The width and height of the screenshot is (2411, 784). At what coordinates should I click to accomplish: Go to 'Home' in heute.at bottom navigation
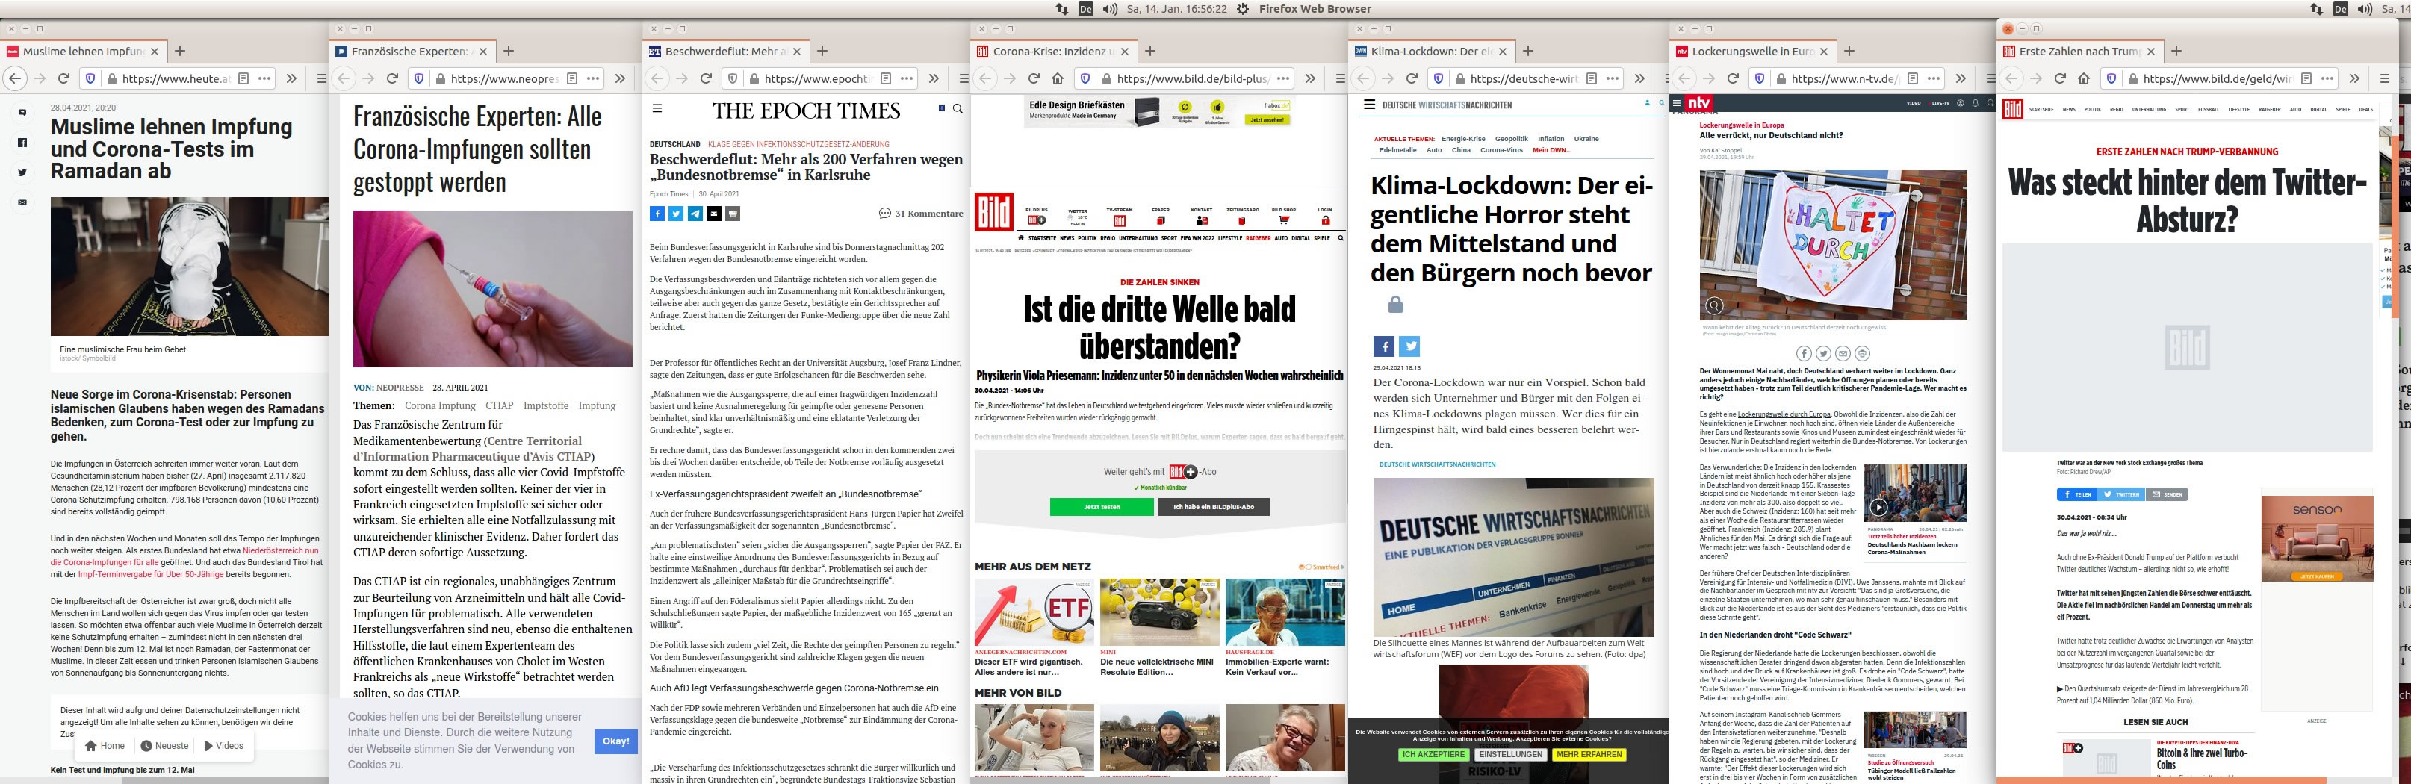(x=105, y=746)
